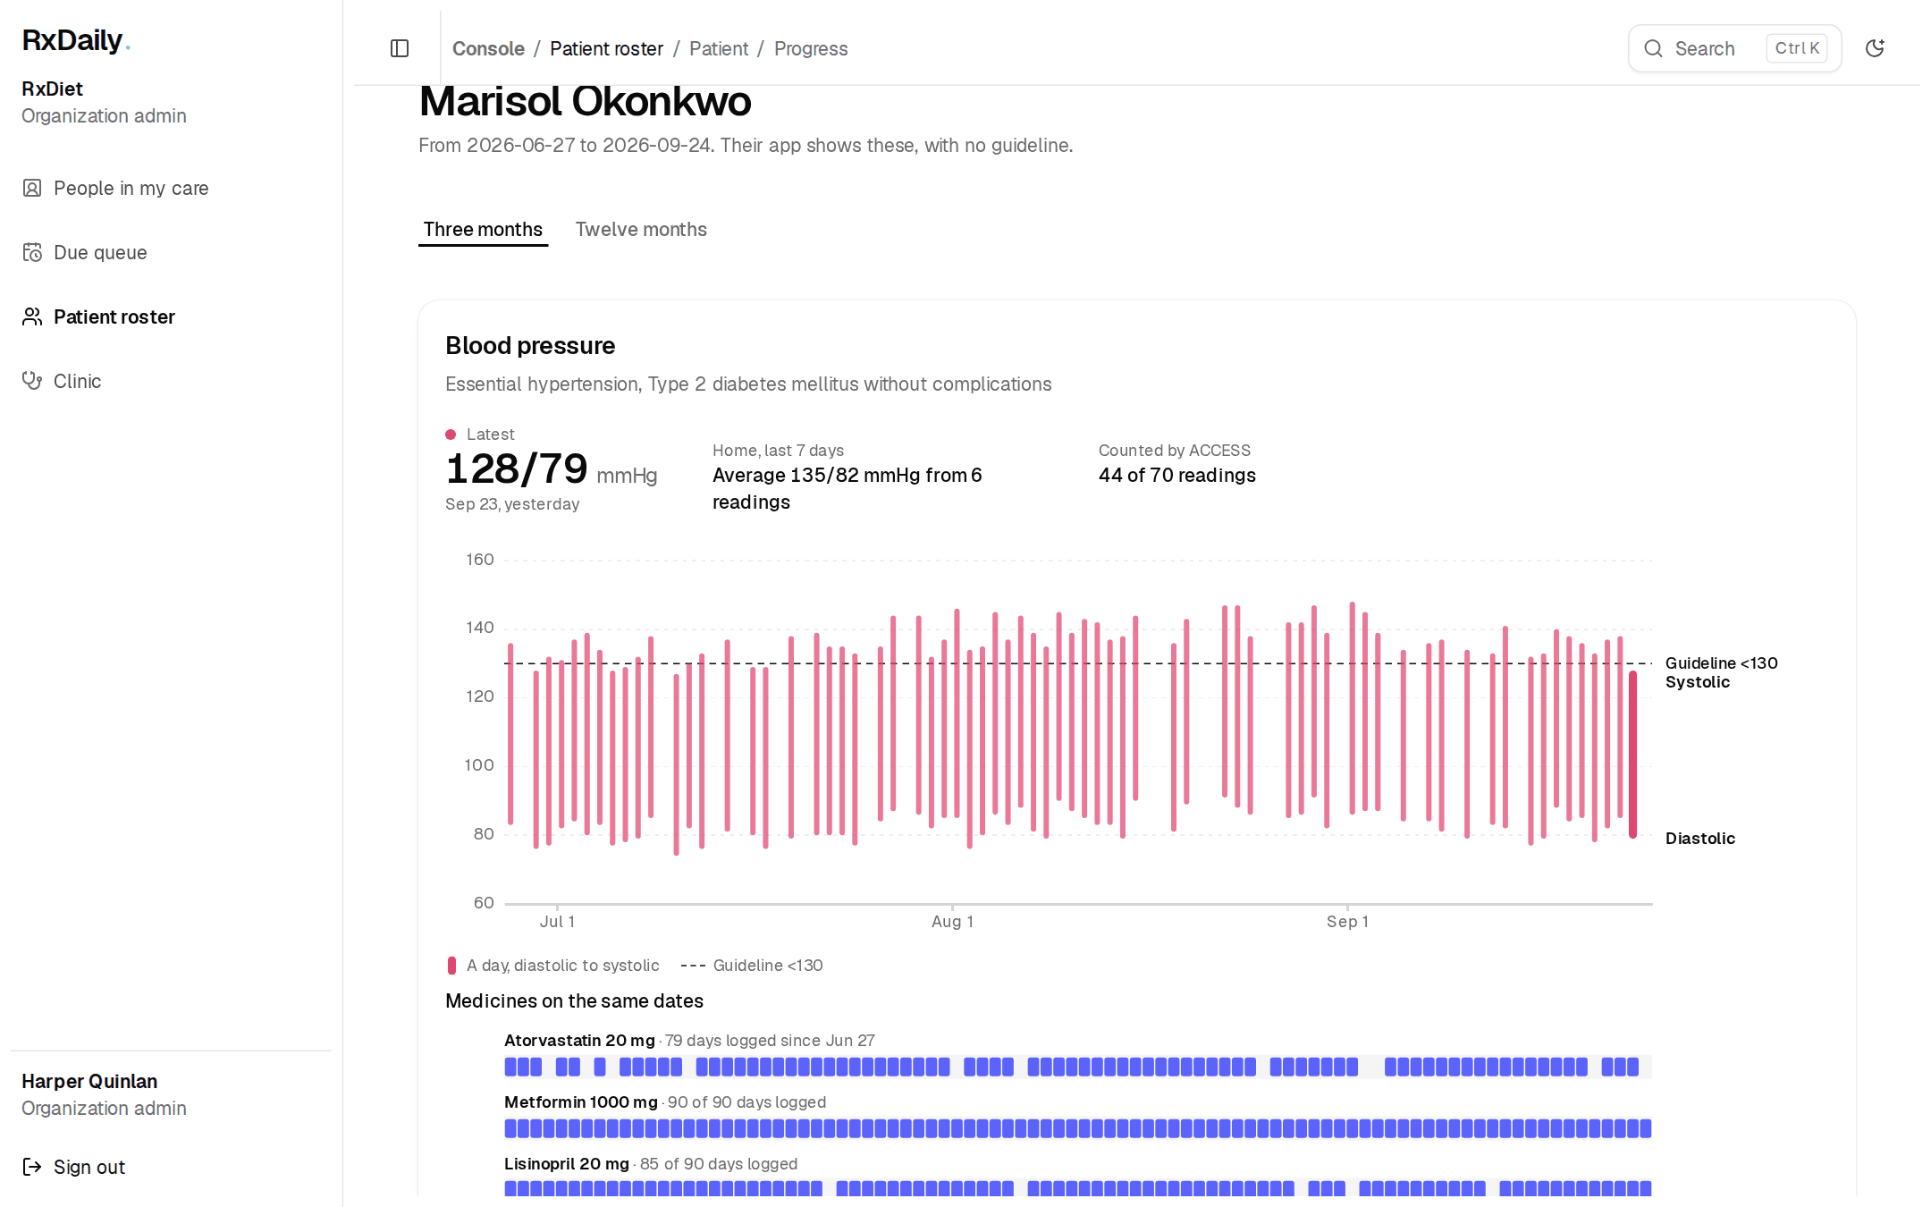Image resolution: width=1931 pixels, height=1207 pixels.
Task: Click the Sign out arrow icon
Action: coord(32,1167)
